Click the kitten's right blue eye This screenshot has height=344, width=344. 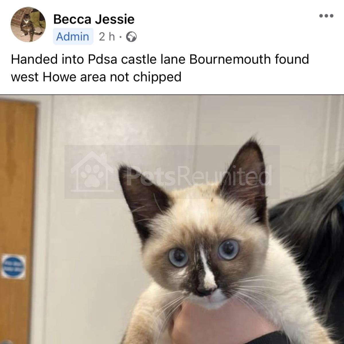228,249
